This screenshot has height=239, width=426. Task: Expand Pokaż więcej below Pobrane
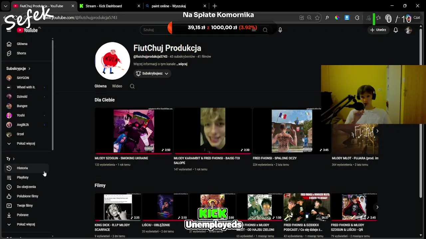click(x=27, y=224)
